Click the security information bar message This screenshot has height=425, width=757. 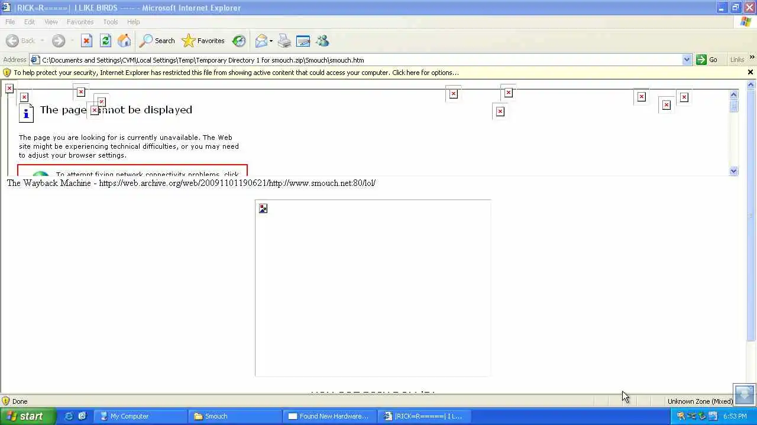[236, 73]
